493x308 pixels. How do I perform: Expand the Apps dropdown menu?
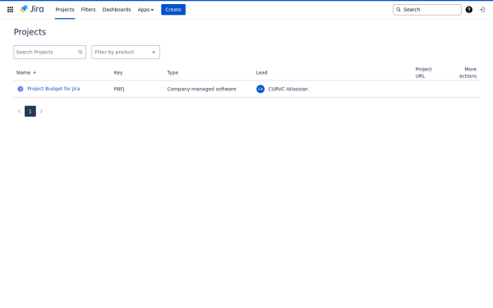point(145,10)
